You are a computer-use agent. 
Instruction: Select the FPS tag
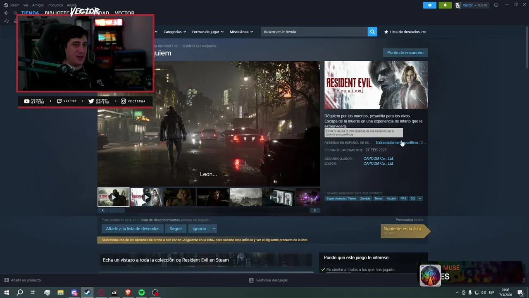403,199
